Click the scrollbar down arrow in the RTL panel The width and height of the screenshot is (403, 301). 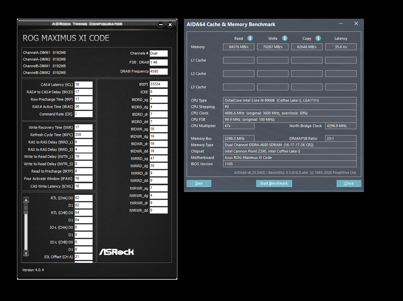(x=26, y=253)
